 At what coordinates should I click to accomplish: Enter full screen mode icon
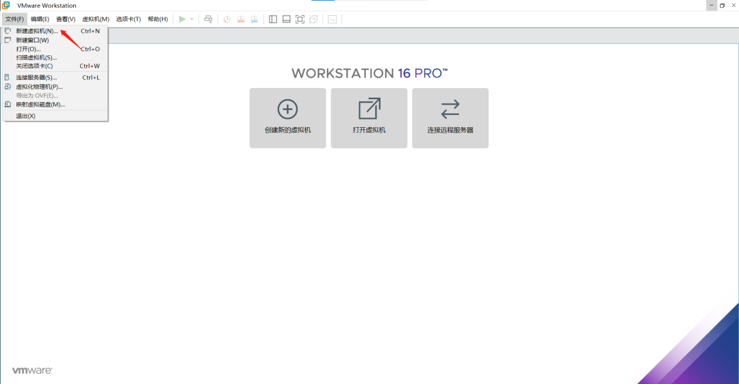300,19
